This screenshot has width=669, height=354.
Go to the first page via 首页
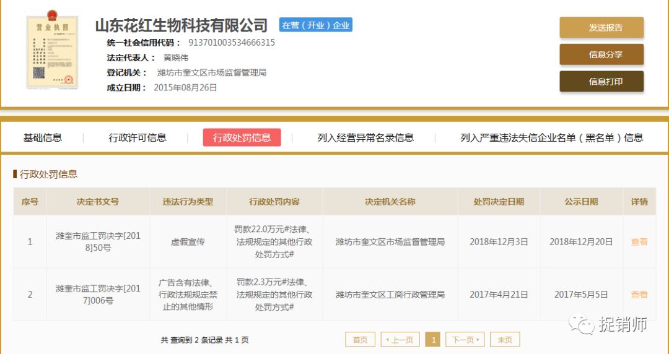click(x=360, y=340)
